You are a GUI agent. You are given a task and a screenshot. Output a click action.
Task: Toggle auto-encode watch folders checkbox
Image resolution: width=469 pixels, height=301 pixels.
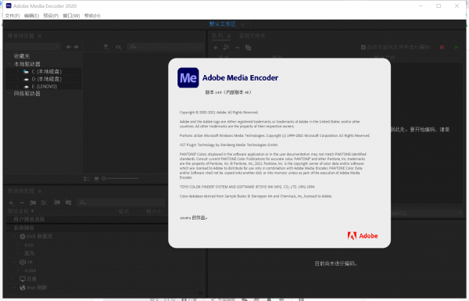(x=363, y=47)
